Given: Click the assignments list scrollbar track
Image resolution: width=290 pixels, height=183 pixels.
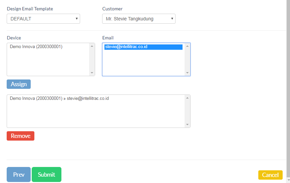Looking at the screenshot, I should pyautogui.click(x=187, y=111).
